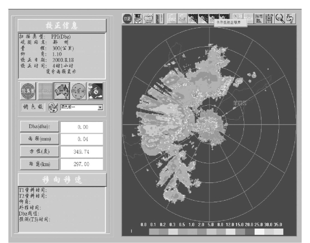Open the 降雨 rainfall chart toolbar icon
The image size is (310, 243).
coord(259,19)
